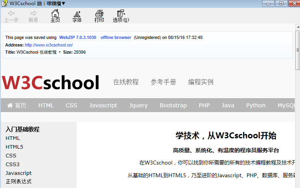Go back with the 上一步 arrow
The height and width of the screenshot is (188, 300).
coord(11,16)
